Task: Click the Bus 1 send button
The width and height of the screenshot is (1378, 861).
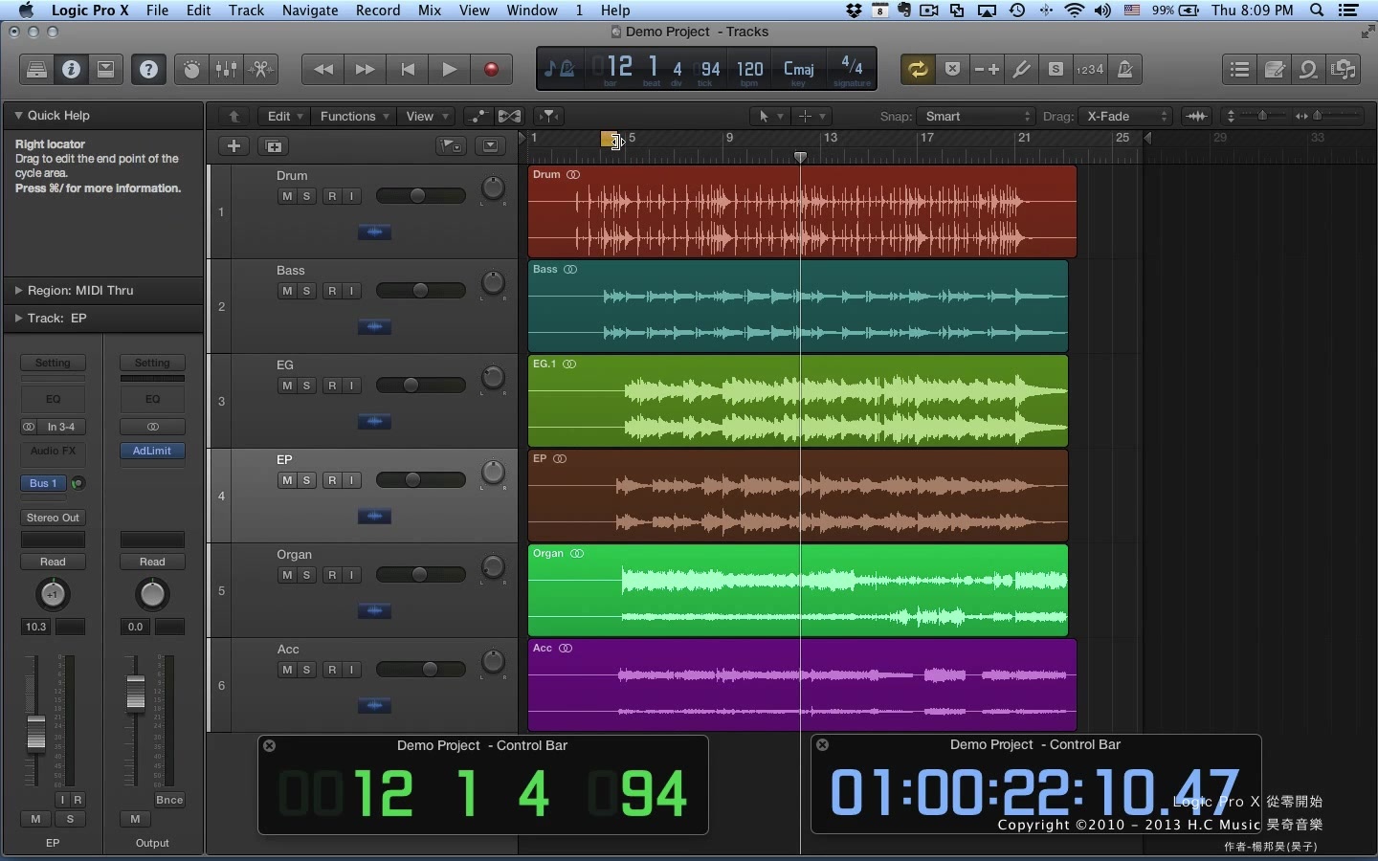Action: coord(45,483)
